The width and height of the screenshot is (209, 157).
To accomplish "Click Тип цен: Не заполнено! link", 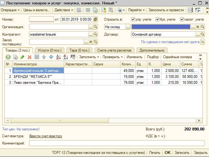I will click(x=21, y=129).
